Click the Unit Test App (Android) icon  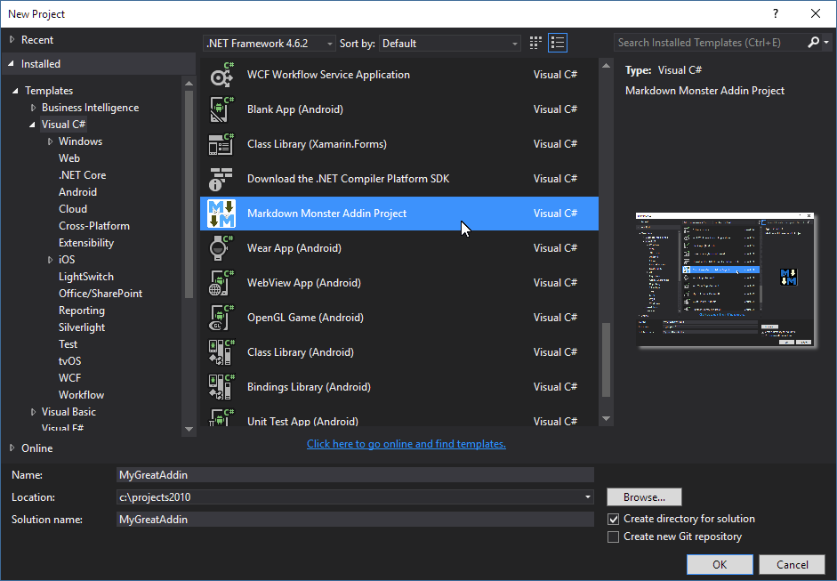[x=221, y=417]
